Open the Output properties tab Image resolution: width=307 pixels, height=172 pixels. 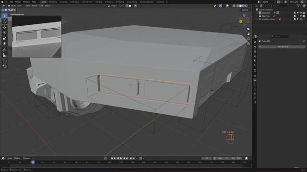click(255, 52)
